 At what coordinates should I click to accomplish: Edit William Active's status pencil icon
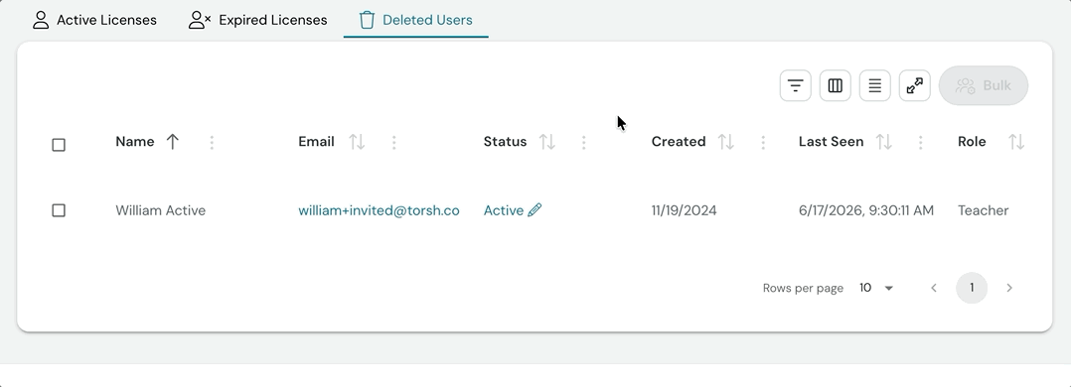pyautogui.click(x=535, y=209)
